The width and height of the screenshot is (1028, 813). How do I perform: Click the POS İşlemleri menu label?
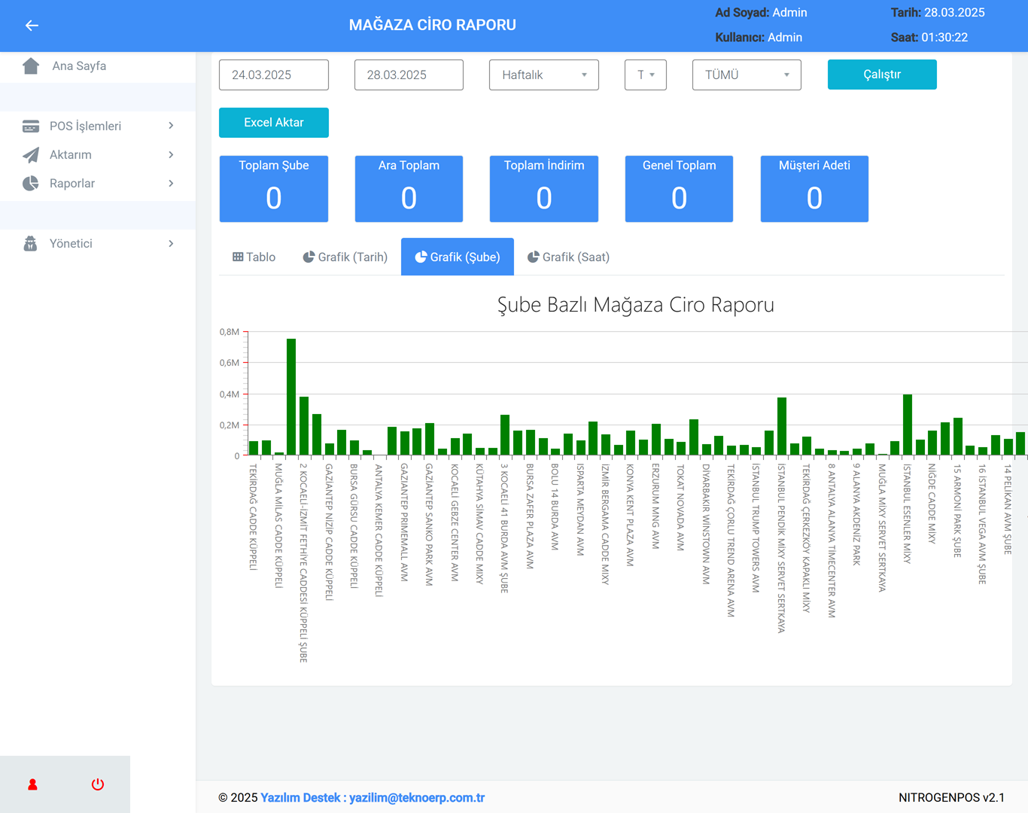pos(85,126)
